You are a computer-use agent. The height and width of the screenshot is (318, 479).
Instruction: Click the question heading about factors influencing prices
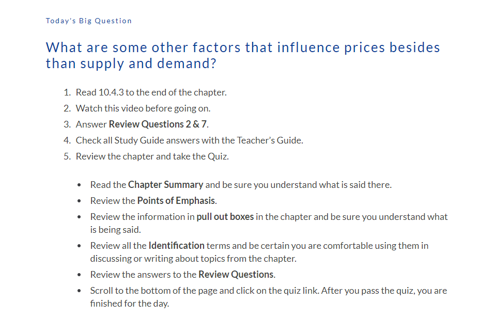(x=243, y=56)
